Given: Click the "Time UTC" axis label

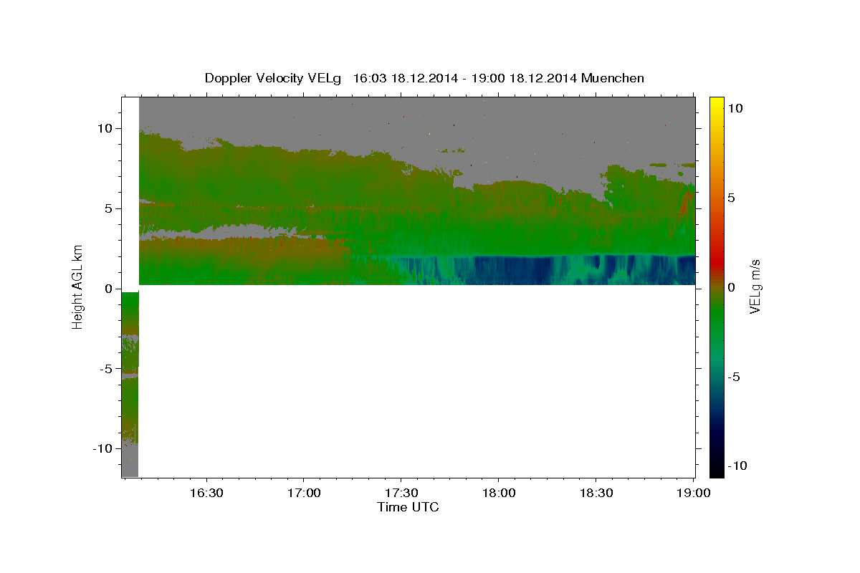Looking at the screenshot, I should tap(408, 507).
